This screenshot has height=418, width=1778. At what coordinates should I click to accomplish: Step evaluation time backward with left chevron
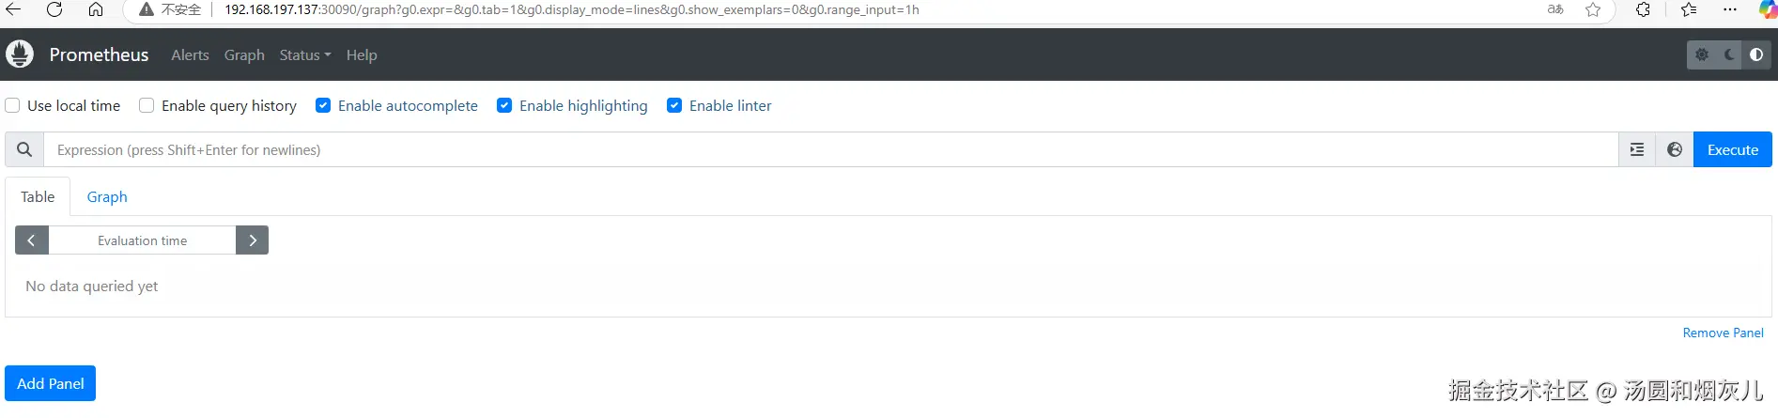click(x=31, y=240)
